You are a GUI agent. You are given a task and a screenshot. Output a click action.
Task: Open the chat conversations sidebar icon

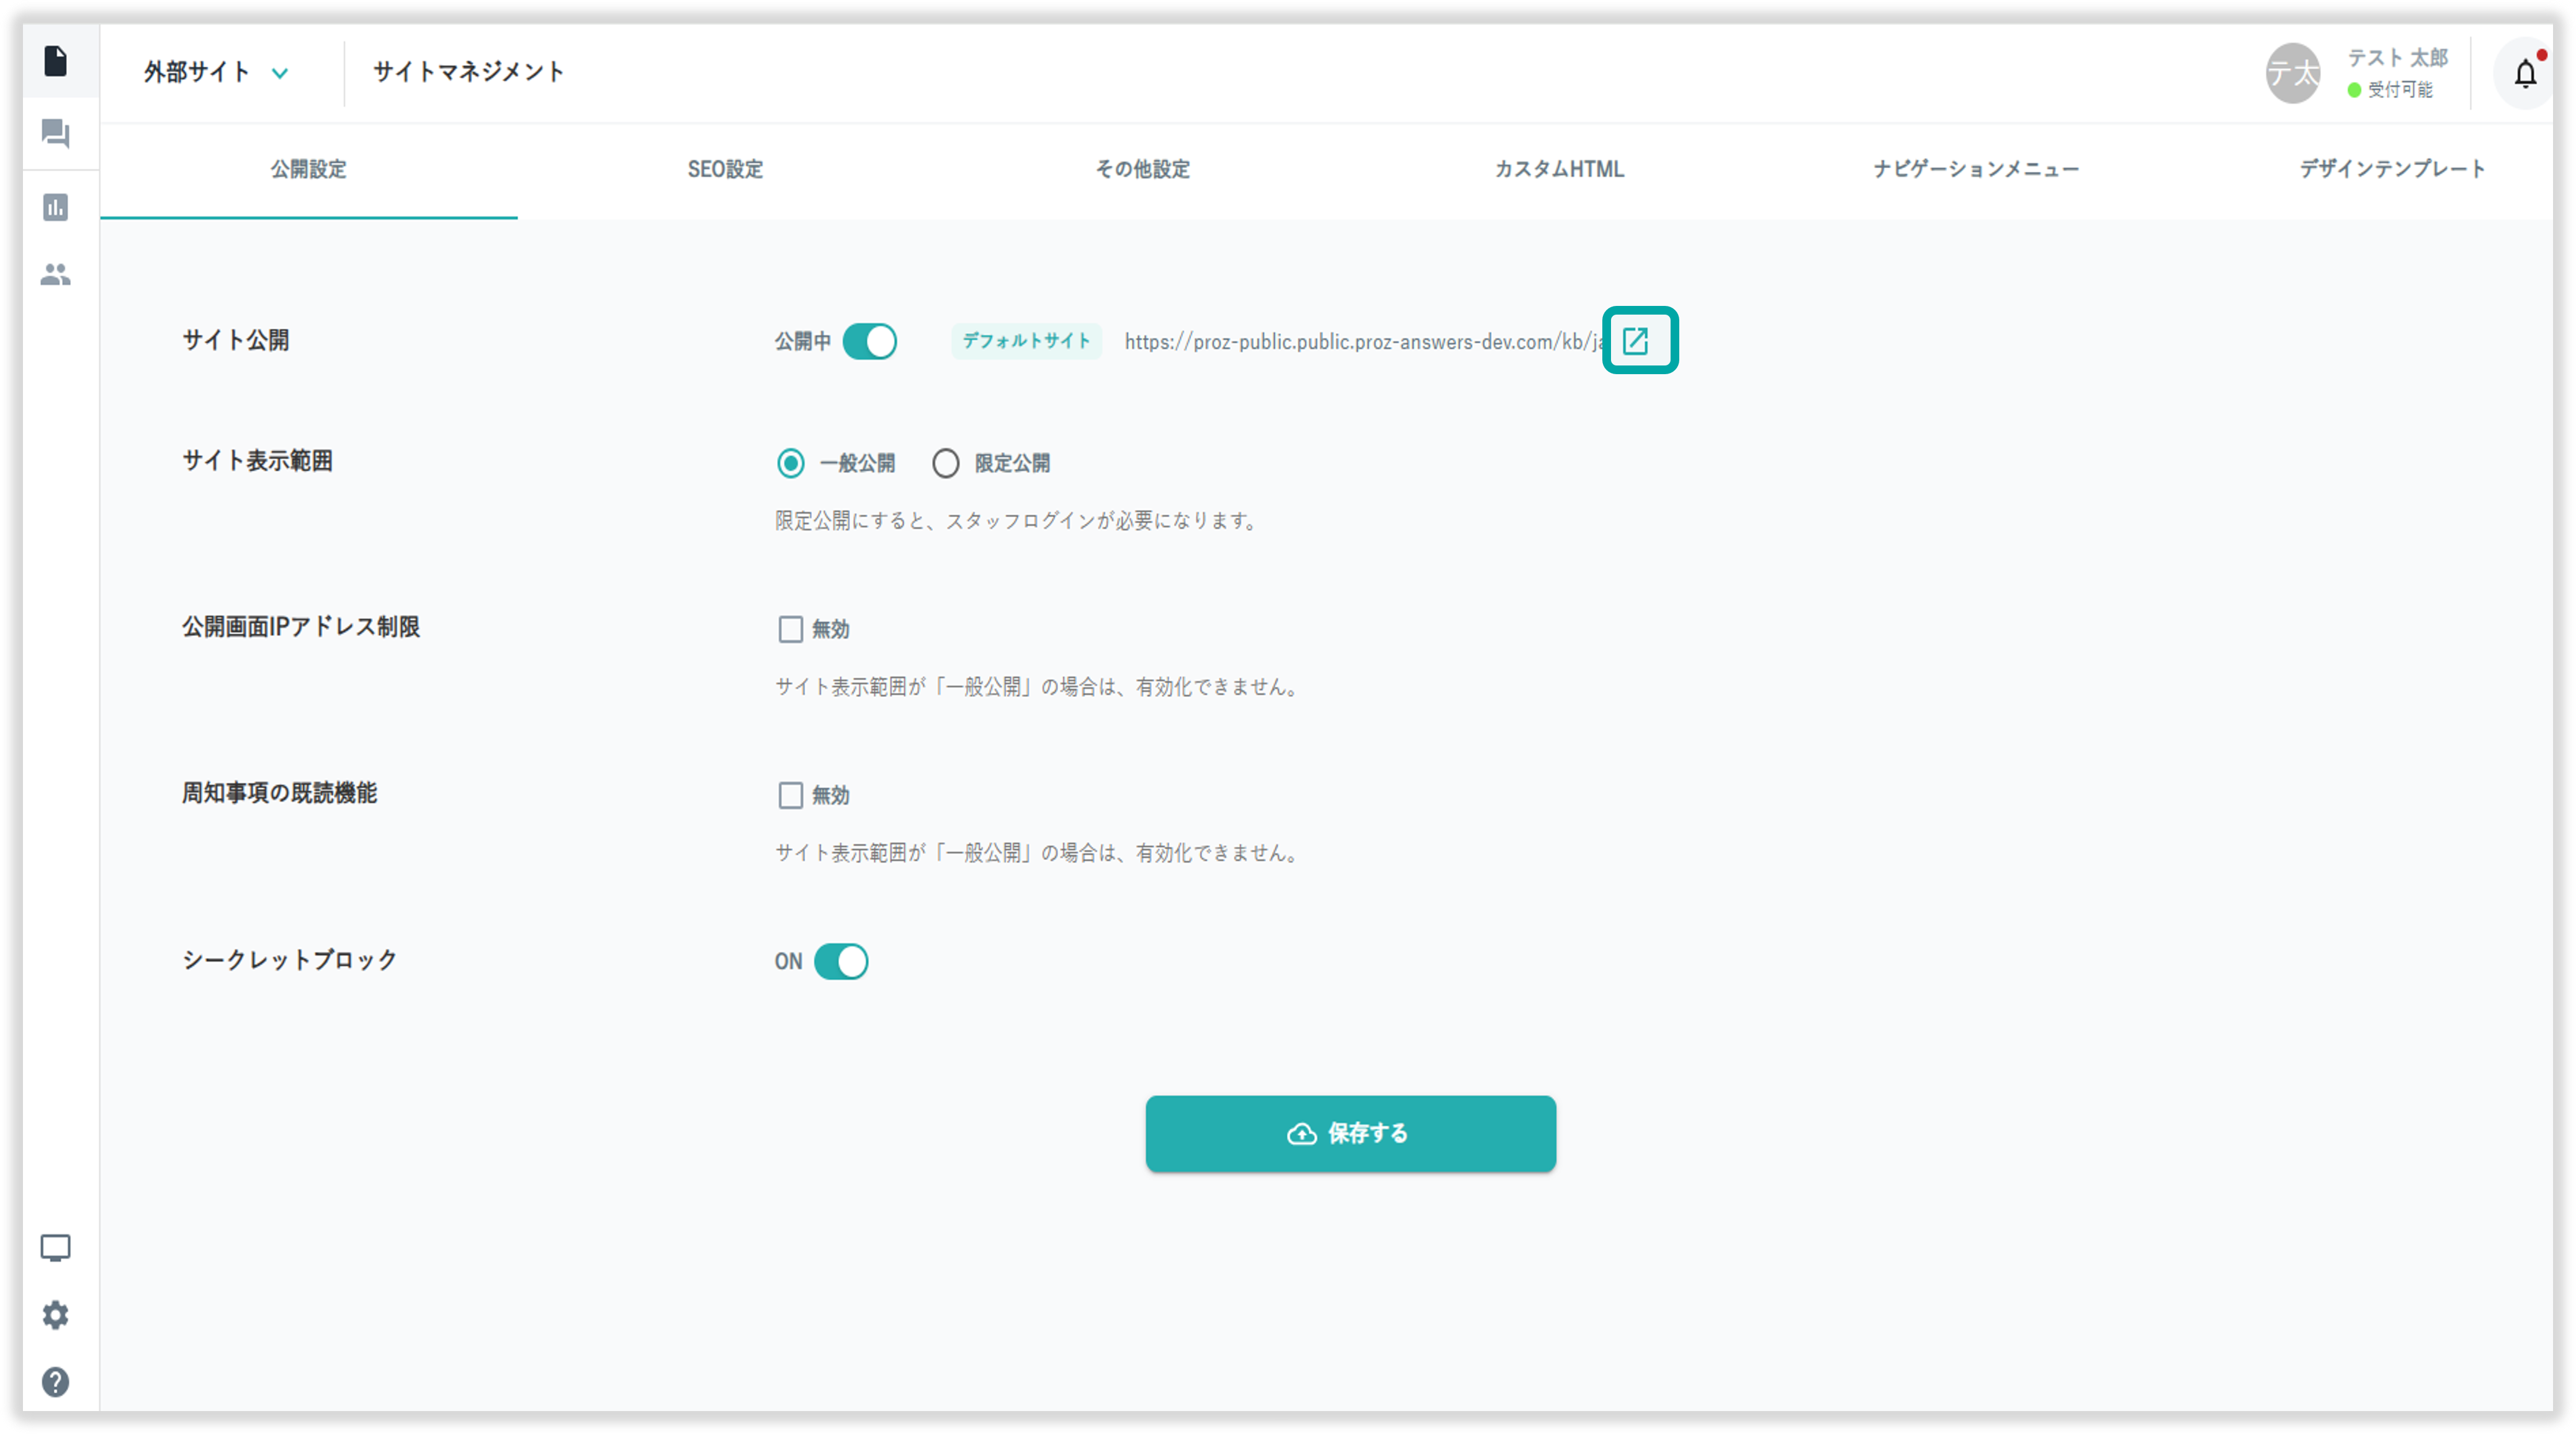pyautogui.click(x=56, y=133)
